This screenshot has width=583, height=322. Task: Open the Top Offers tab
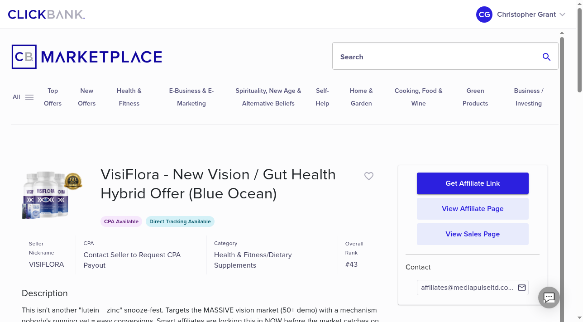[53, 97]
